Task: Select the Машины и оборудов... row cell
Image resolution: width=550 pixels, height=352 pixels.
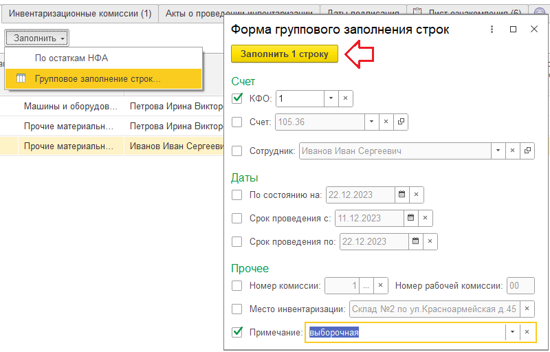Action: click(x=71, y=107)
